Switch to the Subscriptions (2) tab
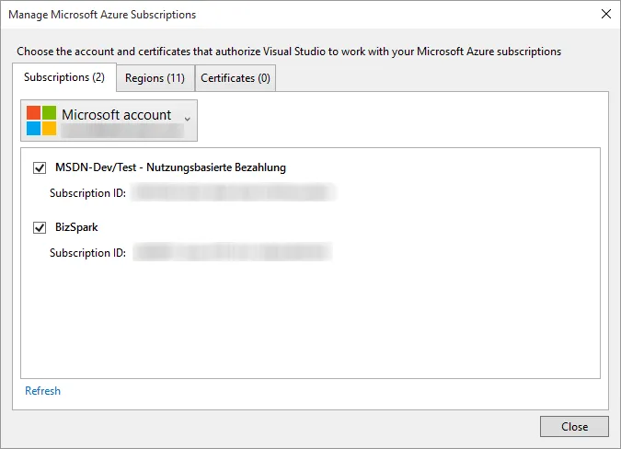The image size is (621, 449). click(64, 77)
